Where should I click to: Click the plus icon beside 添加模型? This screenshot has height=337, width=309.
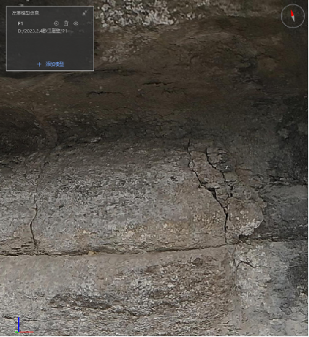[39, 64]
